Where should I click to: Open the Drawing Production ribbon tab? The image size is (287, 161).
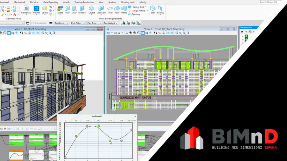(84, 2)
